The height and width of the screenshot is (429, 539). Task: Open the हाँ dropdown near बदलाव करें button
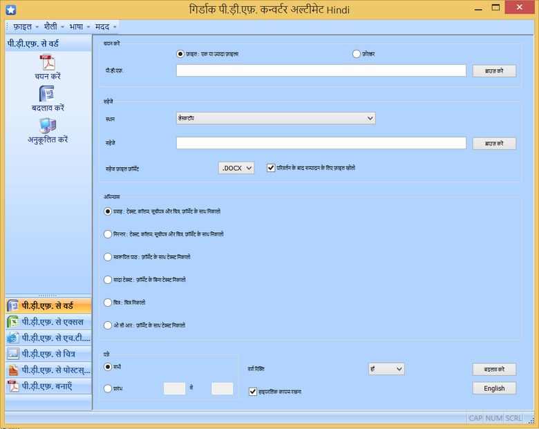(386, 369)
